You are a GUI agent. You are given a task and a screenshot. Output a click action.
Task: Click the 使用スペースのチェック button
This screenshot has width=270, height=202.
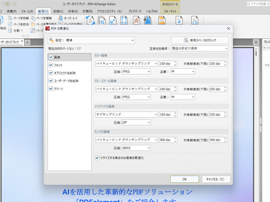[200, 40]
